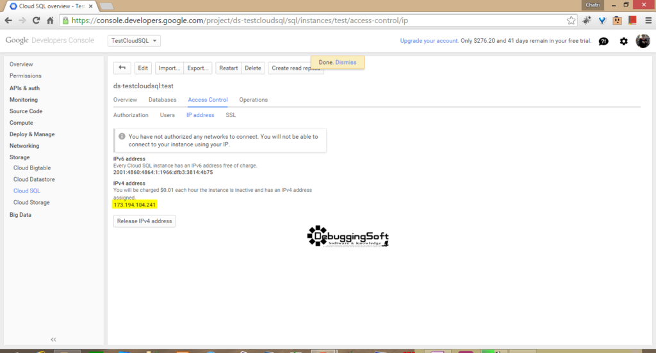Open the Users sub-tab
656x353 pixels.
click(167, 115)
